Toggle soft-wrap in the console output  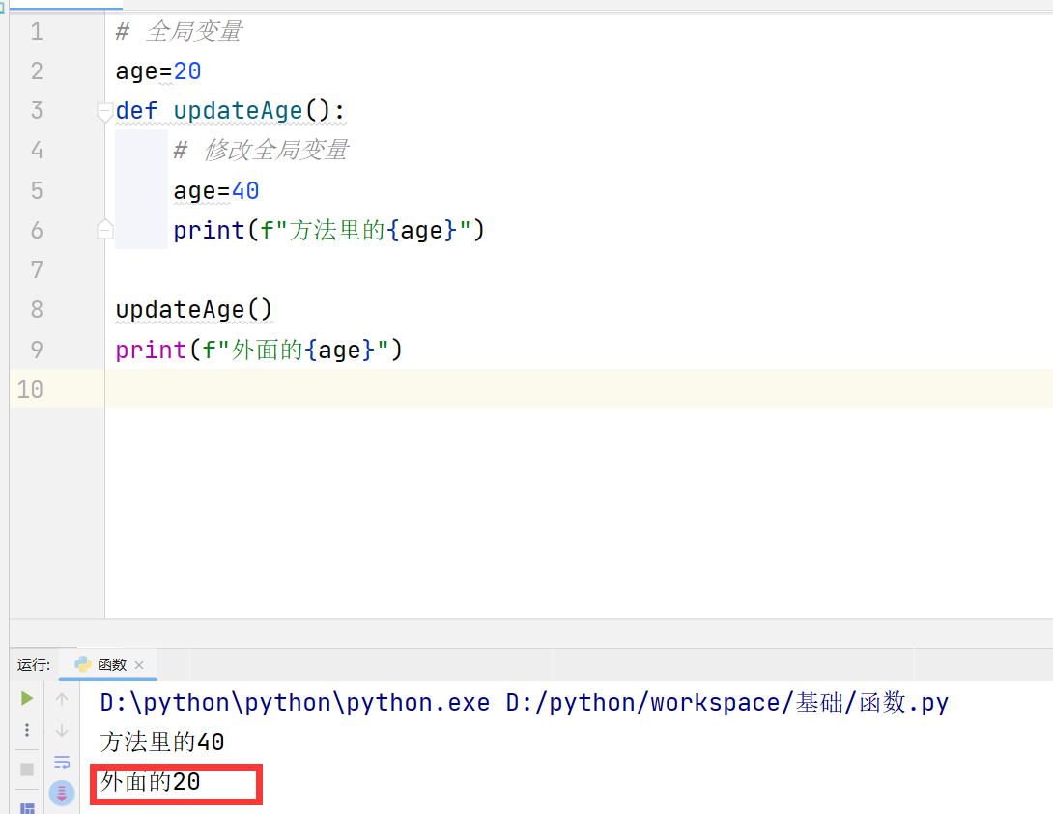point(62,762)
